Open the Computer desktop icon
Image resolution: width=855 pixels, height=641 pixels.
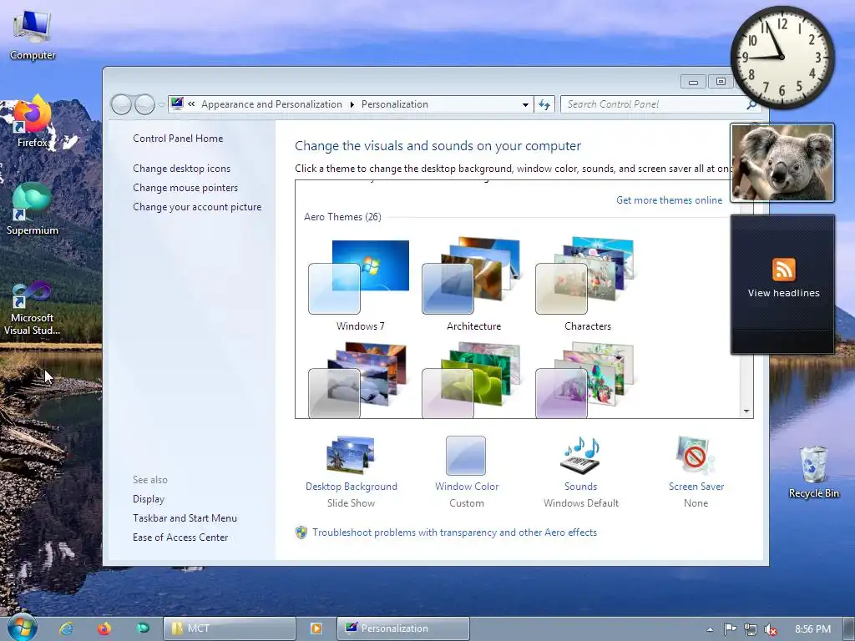tap(33, 35)
